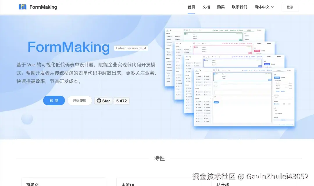Click the pink-themed designer screenshot thumbnail
The width and height of the screenshot is (314, 186).
coord(224,48)
